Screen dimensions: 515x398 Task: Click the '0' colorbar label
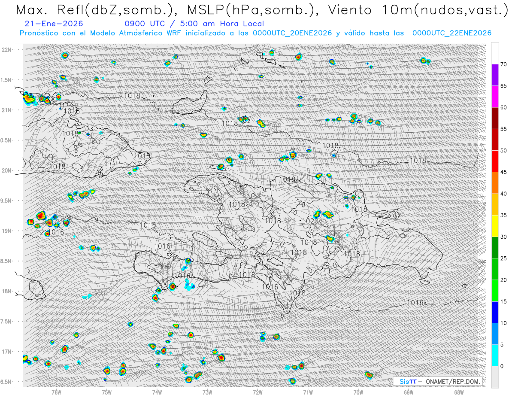click(502, 366)
